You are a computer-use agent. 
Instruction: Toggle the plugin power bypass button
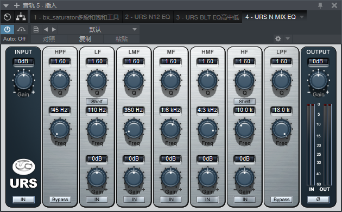(x=8, y=29)
